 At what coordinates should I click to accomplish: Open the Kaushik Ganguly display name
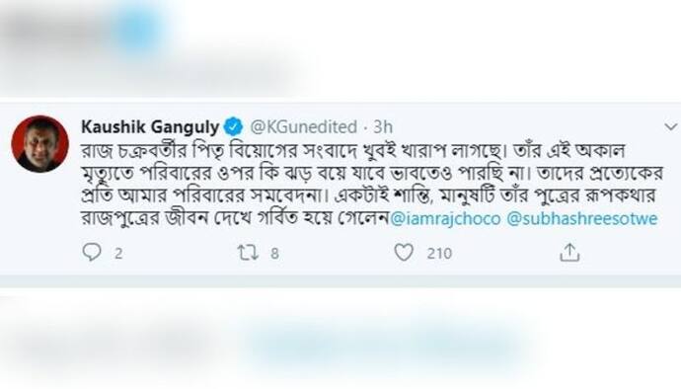(x=150, y=127)
